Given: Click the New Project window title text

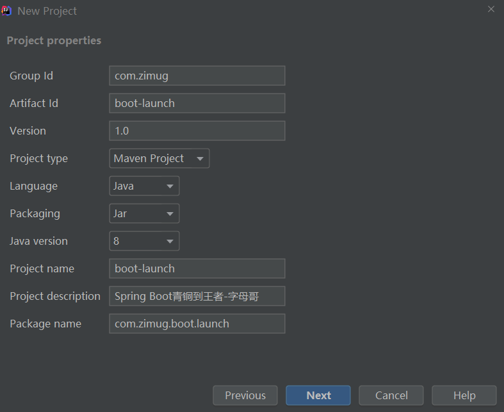Looking at the screenshot, I should (47, 11).
